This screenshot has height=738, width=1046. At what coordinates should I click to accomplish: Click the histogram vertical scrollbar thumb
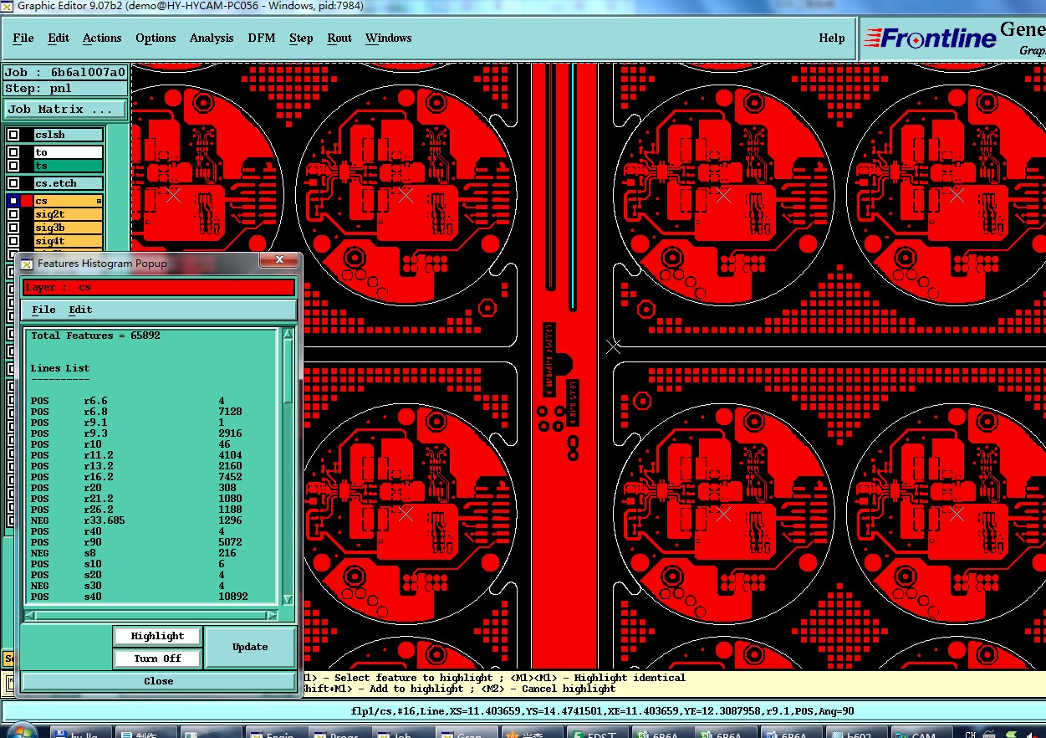(x=288, y=372)
